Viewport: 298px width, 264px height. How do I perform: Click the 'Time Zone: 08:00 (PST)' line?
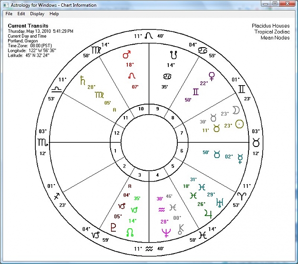click(x=30, y=46)
